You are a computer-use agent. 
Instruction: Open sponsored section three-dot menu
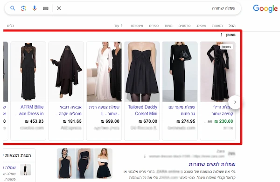click(x=221, y=35)
